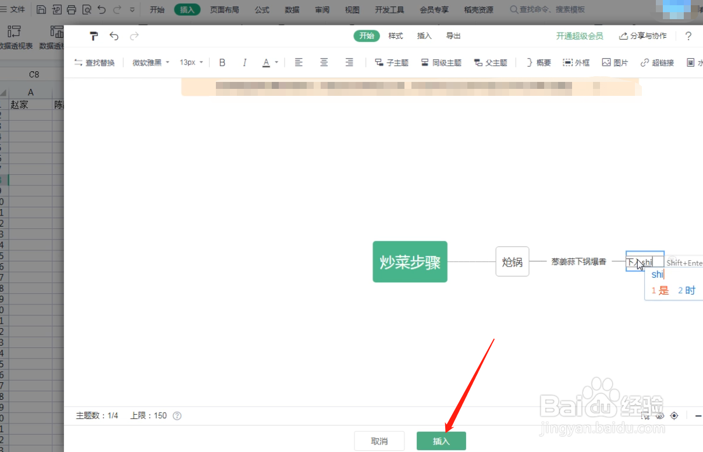Click the 插入 button to insert mind map
The height and width of the screenshot is (452, 703).
pos(441,440)
